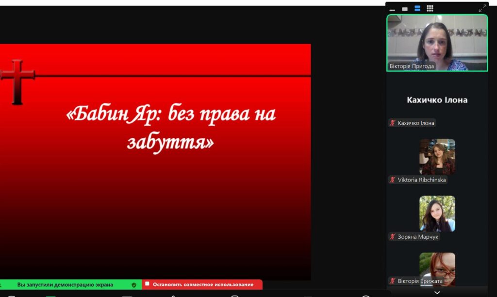Switch to grid view of participants

[x=430, y=8]
